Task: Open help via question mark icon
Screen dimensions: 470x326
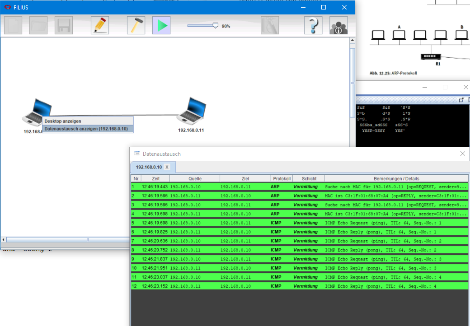Action: [x=313, y=25]
